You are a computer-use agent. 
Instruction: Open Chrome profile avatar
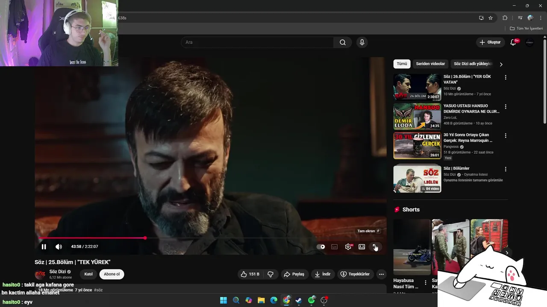530,18
